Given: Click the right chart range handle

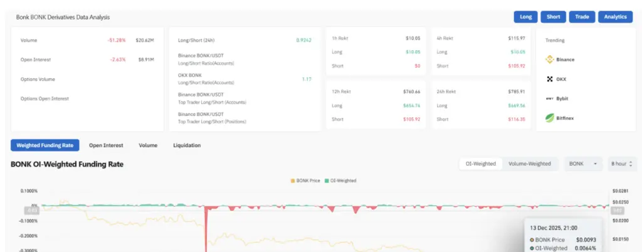Looking at the screenshot, I should pos(617,211).
